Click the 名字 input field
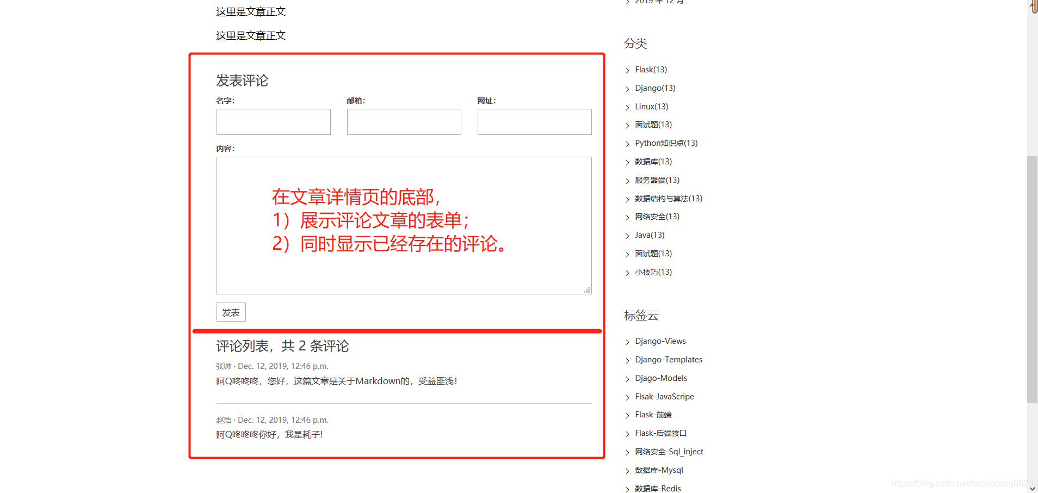The height and width of the screenshot is (493, 1038). [273, 121]
